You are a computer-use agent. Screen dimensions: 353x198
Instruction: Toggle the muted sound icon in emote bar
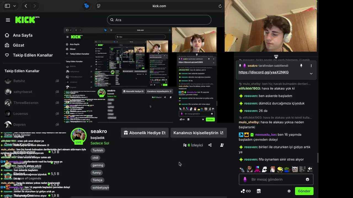310,169
